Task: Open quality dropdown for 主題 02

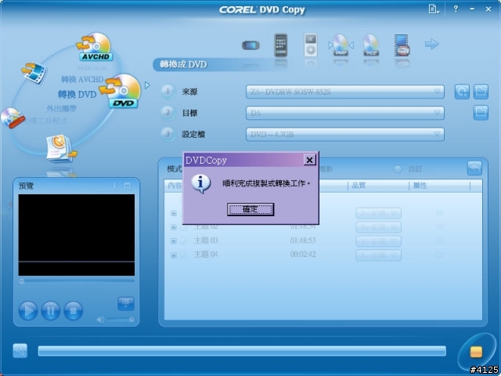Action: [x=378, y=227]
